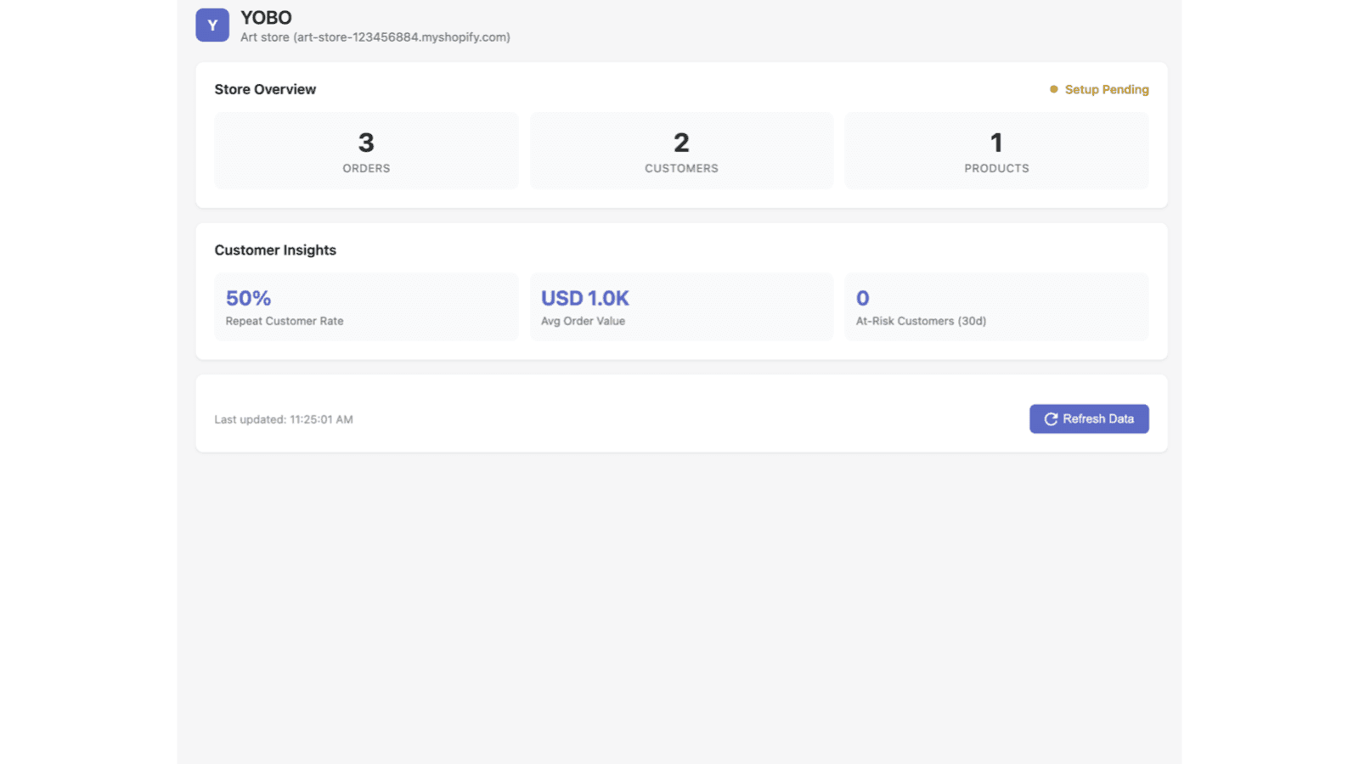Click the Avg Order Value label

coord(583,321)
